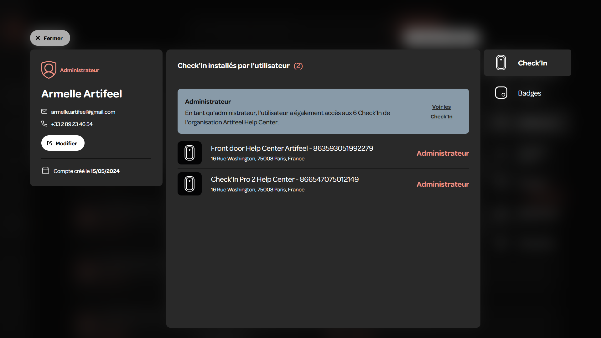Viewport: 601px width, 338px height.
Task: Click the calendar icon near account creation date
Action: 46,171
